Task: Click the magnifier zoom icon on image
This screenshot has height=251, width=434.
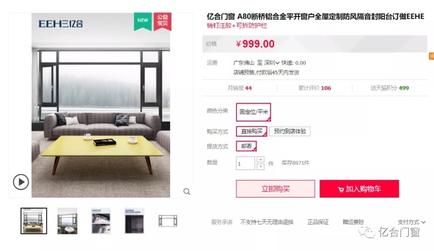Action: tap(187, 191)
